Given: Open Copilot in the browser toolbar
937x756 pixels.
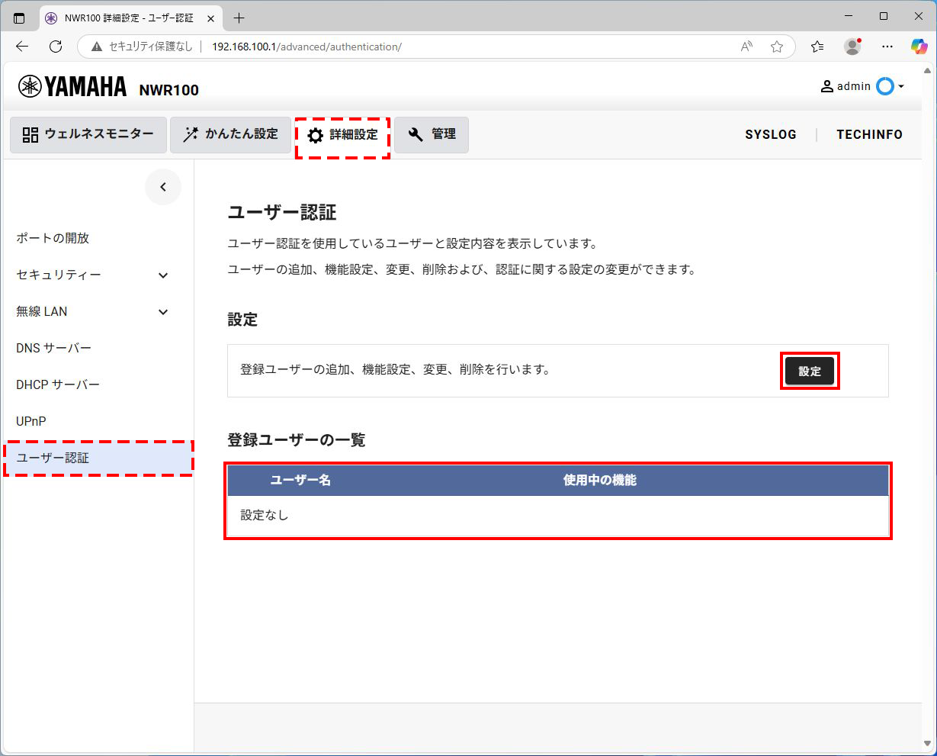Looking at the screenshot, I should (x=919, y=47).
